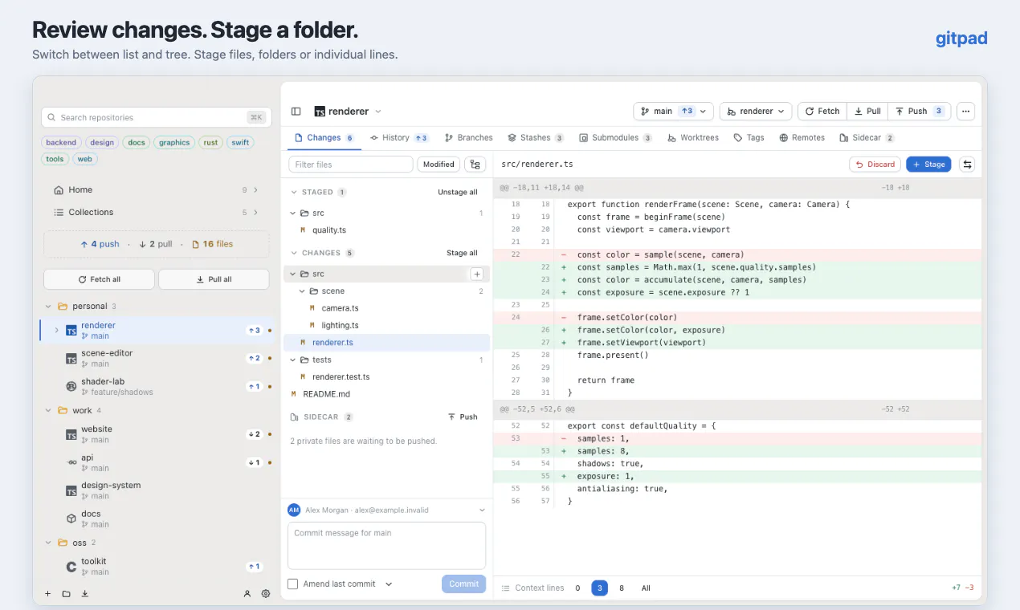Viewport: 1020px width, 610px height.
Task: Click the Collections list icon
Action: [59, 213]
